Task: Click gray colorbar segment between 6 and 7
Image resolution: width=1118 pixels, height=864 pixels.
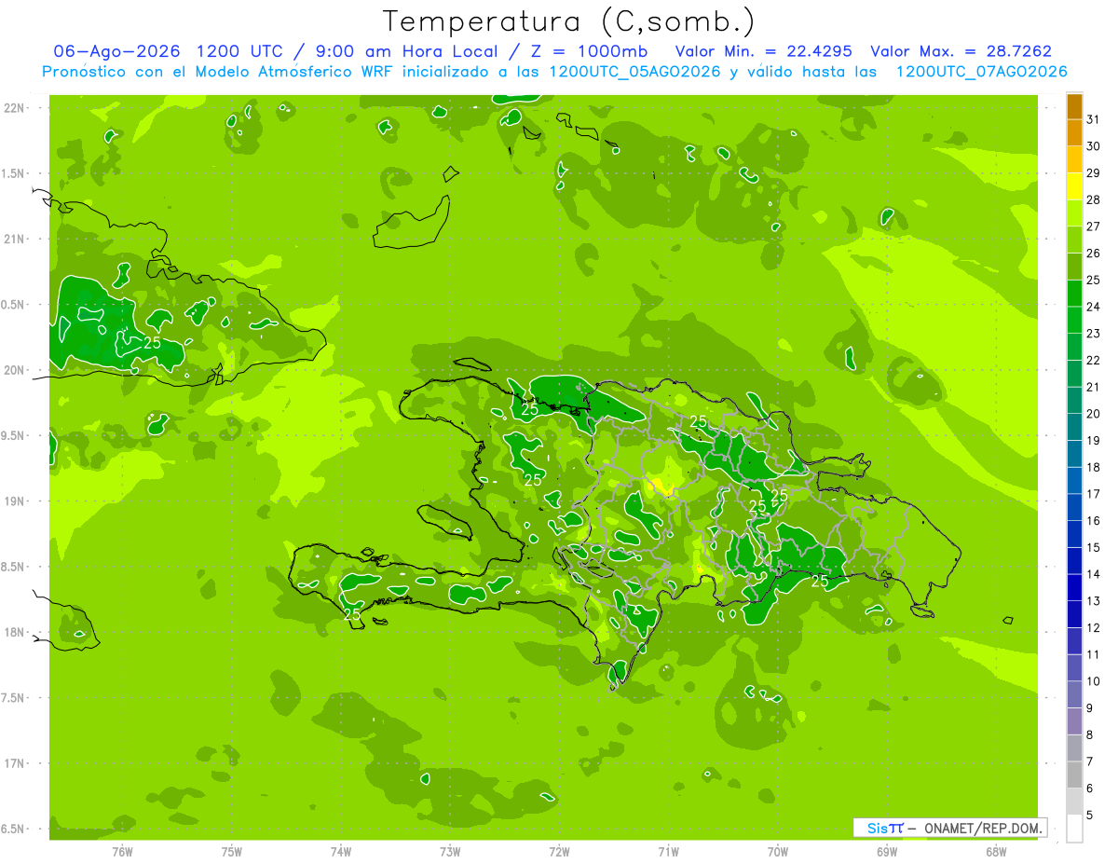Action: coord(1074,775)
